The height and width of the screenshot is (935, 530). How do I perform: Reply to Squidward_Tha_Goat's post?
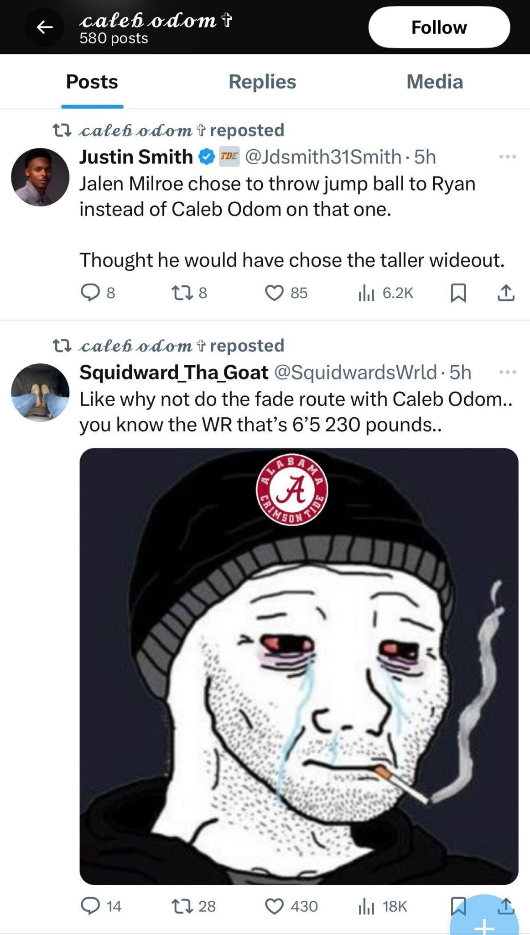click(90, 906)
